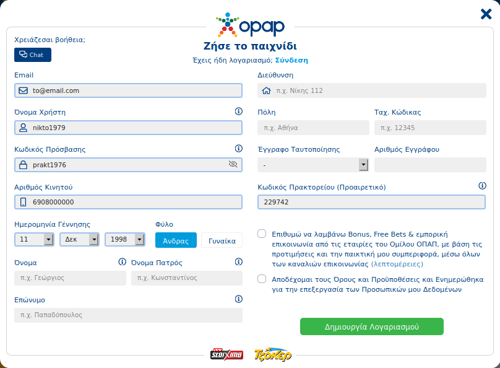This screenshot has width=500, height=368.
Task: Open the Έγγραφο Ταυτοποίησης dropdown
Action: [313, 165]
